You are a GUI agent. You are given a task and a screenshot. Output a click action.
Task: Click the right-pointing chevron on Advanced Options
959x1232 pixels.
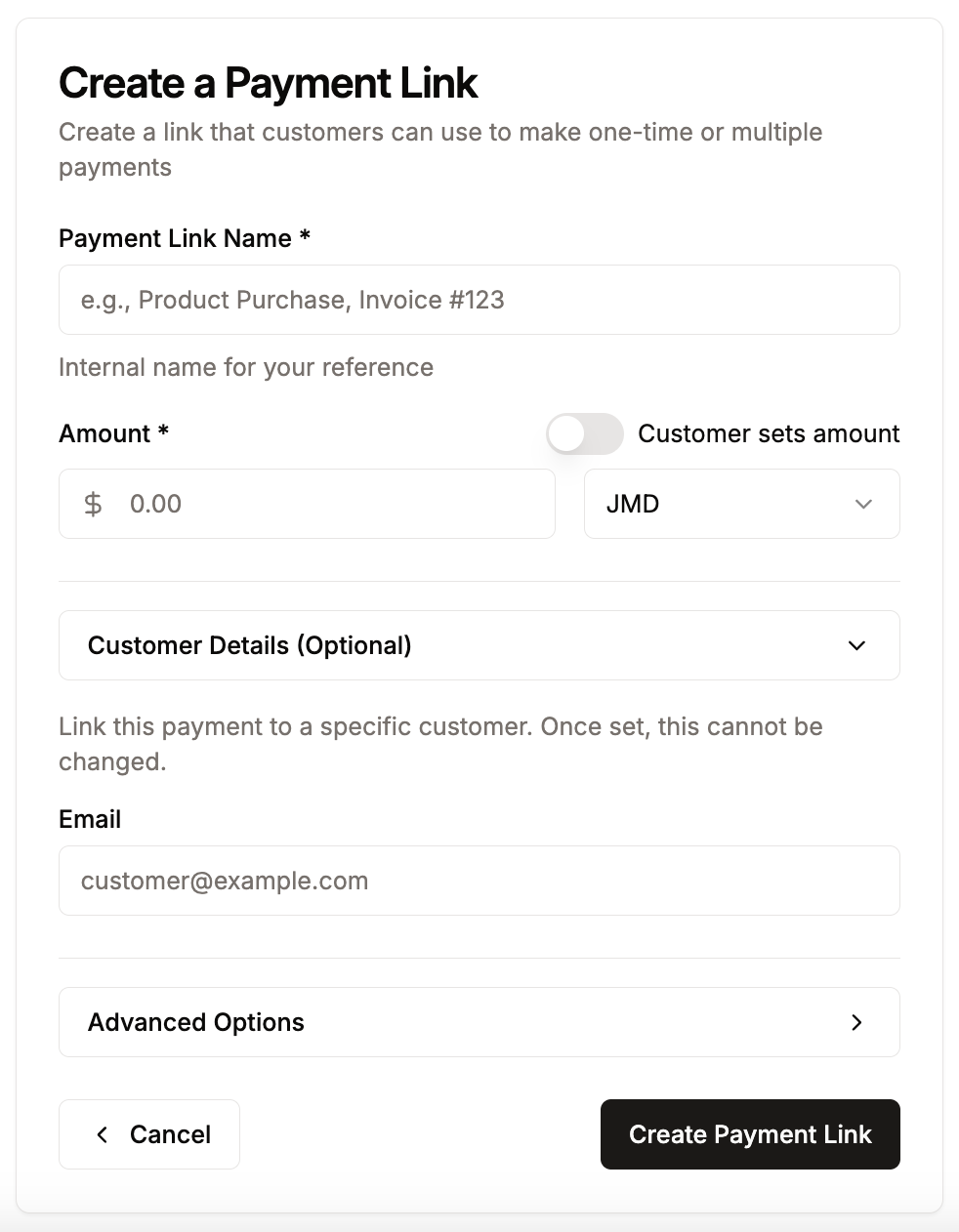(856, 1022)
